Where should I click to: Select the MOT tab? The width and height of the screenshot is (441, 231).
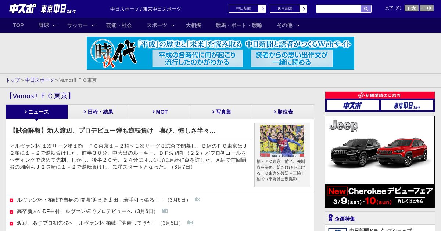tap(160, 112)
